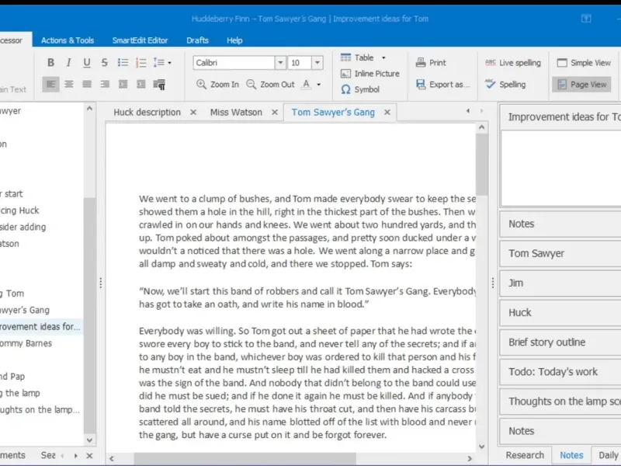
Task: Close the left panel with X
Action: (x=89, y=456)
